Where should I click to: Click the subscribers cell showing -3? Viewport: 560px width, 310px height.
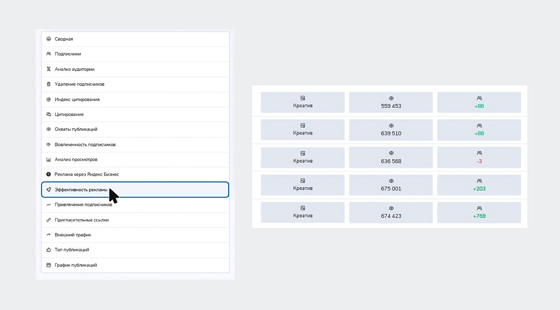[x=479, y=157]
